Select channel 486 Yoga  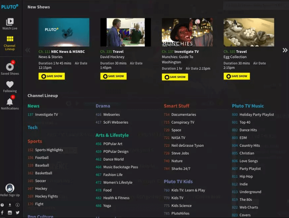pyautogui.click(x=103, y=206)
